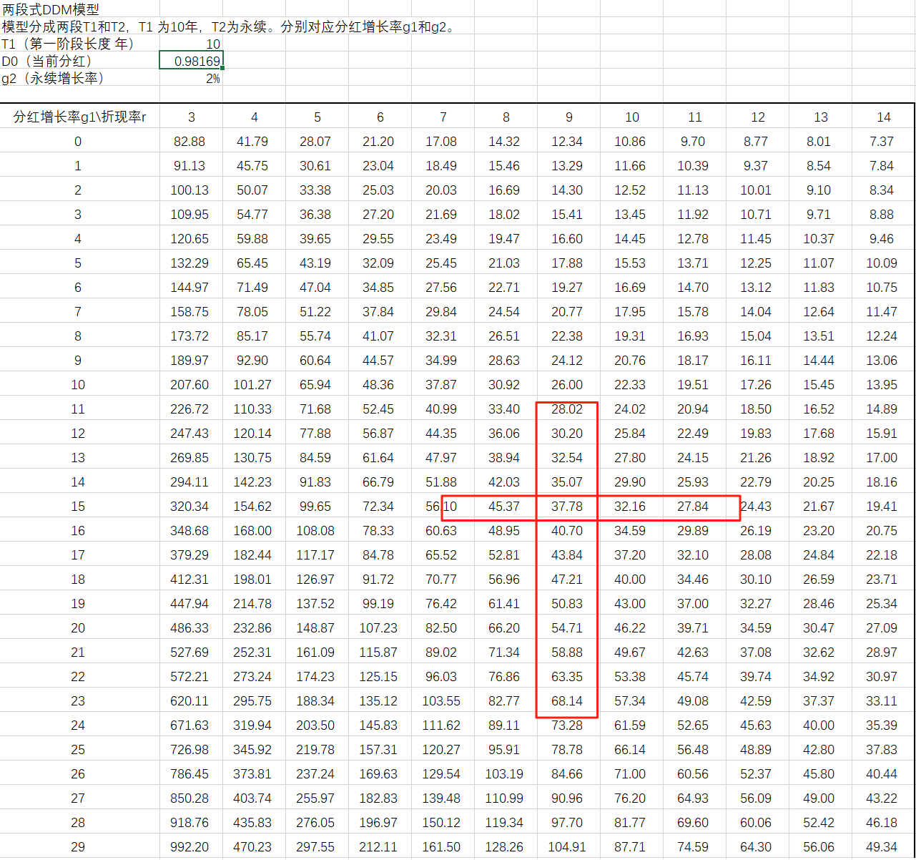Select cell 26.00 at g1 10, r 9
Image resolution: width=916 pixels, height=860 pixels.
coord(569,384)
